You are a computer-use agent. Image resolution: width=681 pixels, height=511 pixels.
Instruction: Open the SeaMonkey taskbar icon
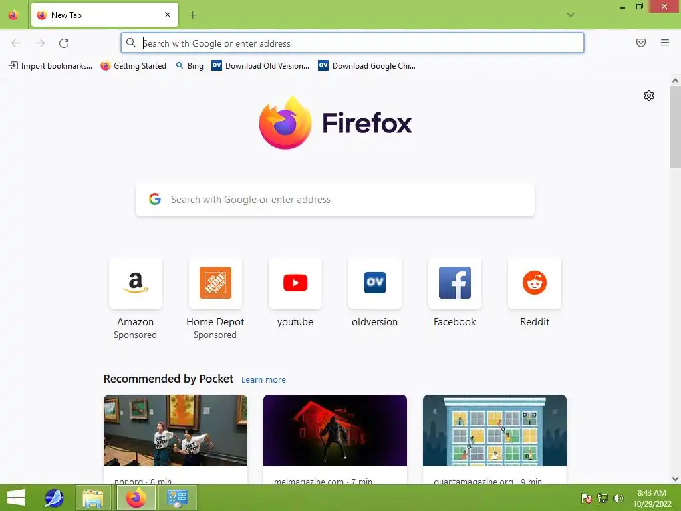pyautogui.click(x=54, y=498)
